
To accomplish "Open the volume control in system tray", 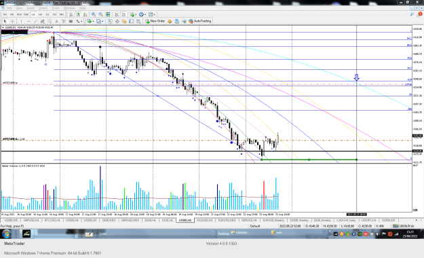I will click(x=378, y=234).
